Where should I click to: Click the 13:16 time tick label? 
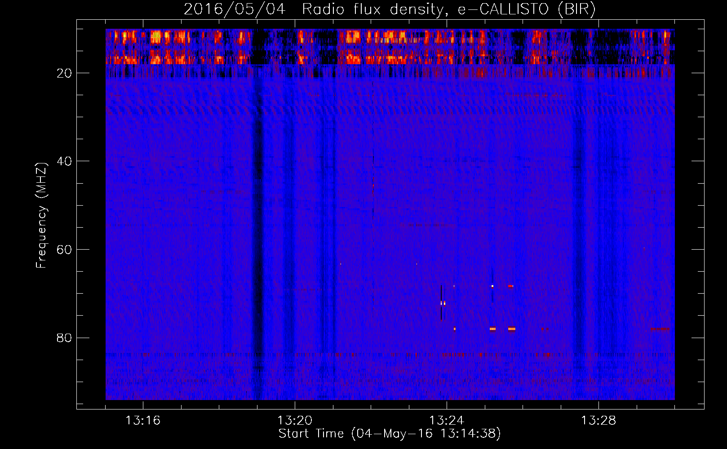143,421
